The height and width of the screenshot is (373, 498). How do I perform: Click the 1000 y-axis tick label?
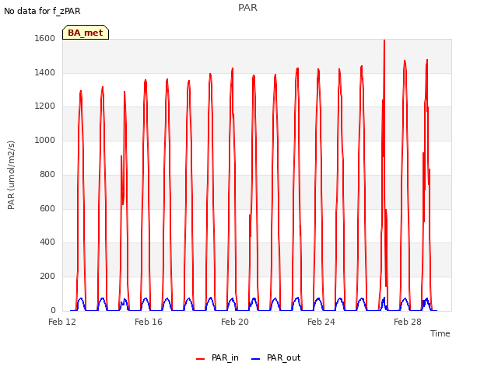[45, 140]
